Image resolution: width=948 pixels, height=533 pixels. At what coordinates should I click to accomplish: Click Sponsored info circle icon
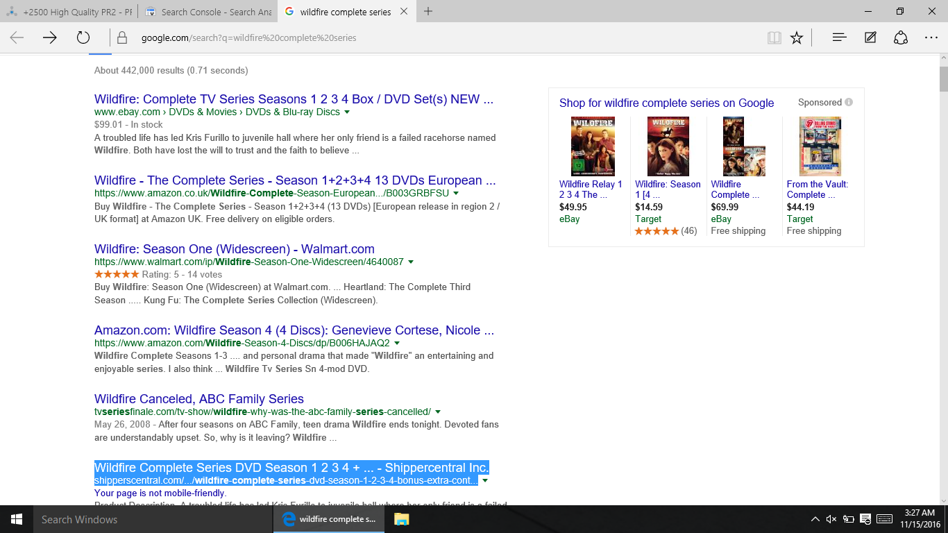pos(849,103)
